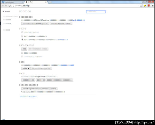Click the red extension icon

[149, 5]
